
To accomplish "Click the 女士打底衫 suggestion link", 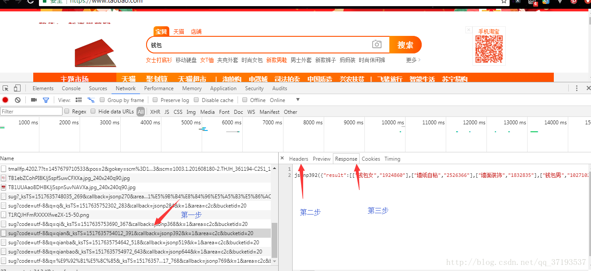I will coord(159,60).
